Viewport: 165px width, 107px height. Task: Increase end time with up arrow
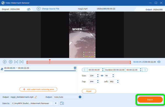[x=141, y=69]
